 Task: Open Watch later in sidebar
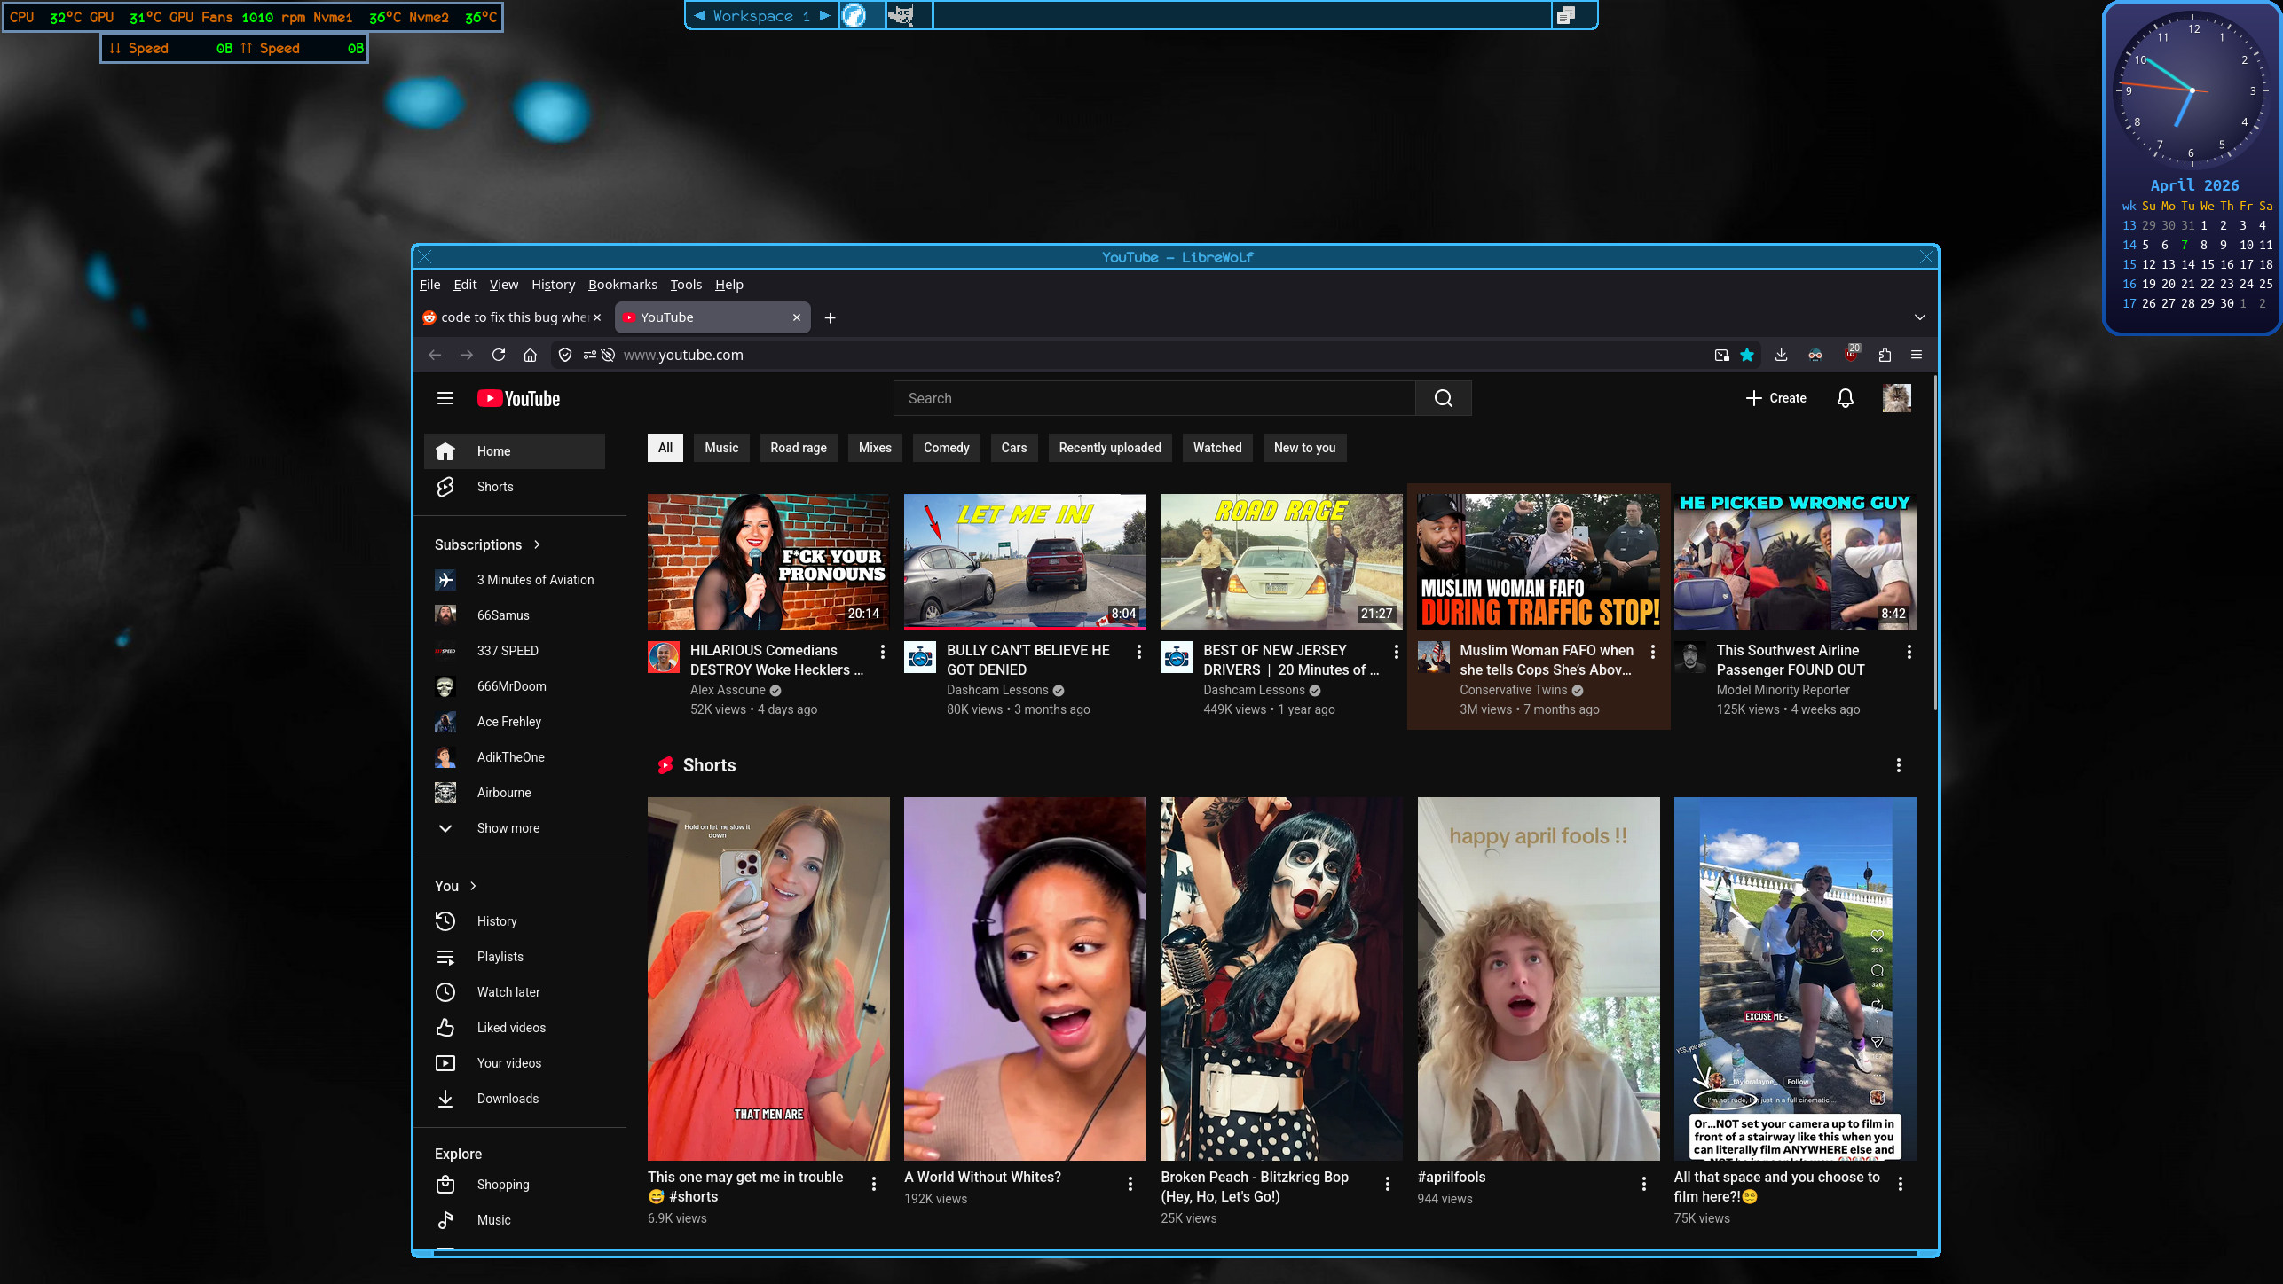(x=508, y=991)
